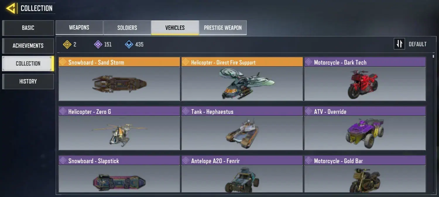
Task: Select the purple epic rarity count icon
Action: [x=98, y=44]
